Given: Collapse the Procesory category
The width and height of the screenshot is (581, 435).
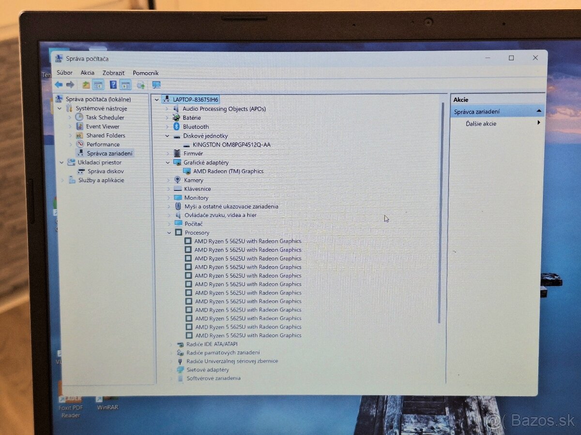Looking at the screenshot, I should [169, 232].
